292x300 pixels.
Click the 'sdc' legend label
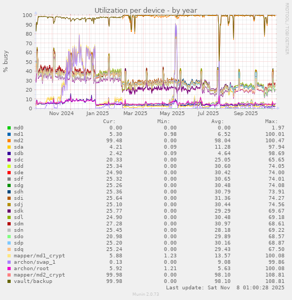point(18,160)
